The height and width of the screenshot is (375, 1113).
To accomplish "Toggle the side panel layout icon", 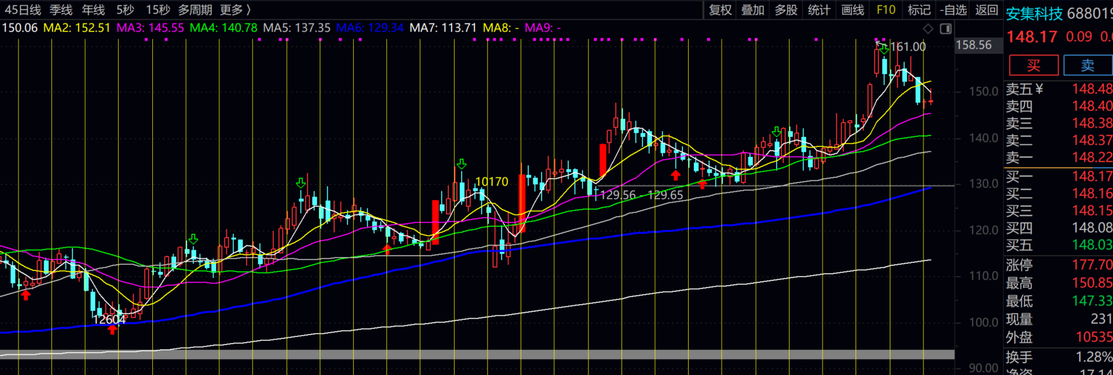I will [946, 29].
